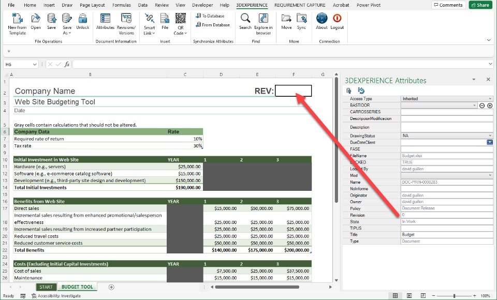Click plus button beside BASTIDOR field
This screenshot has width=497, height=300.
[x=489, y=106]
